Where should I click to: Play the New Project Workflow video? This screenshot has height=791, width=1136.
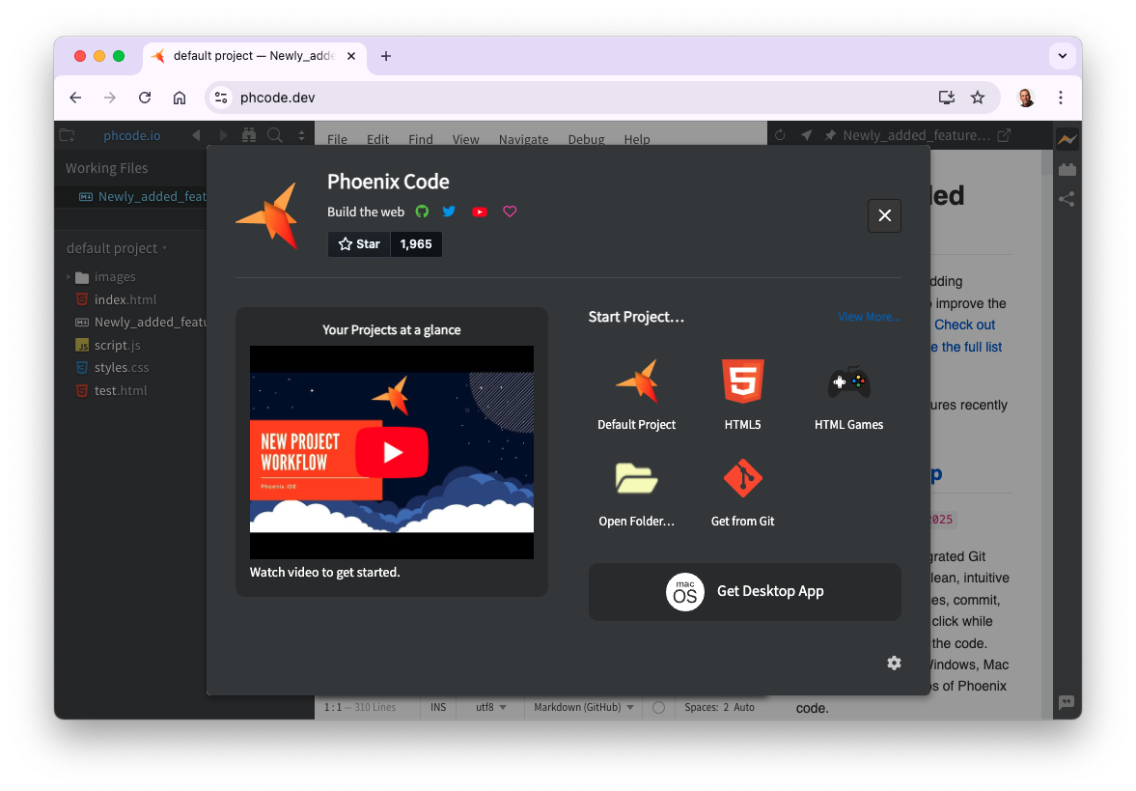tap(392, 451)
